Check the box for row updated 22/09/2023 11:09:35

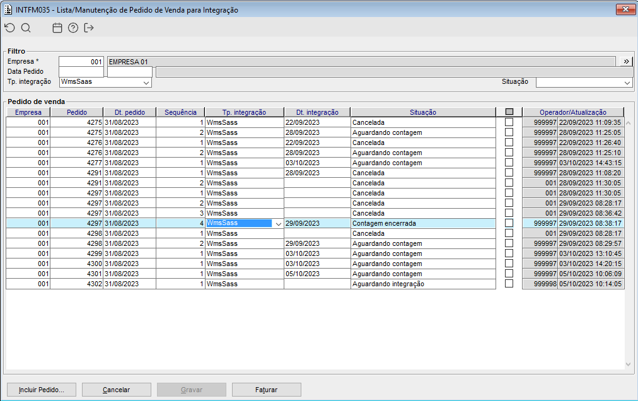tap(509, 122)
